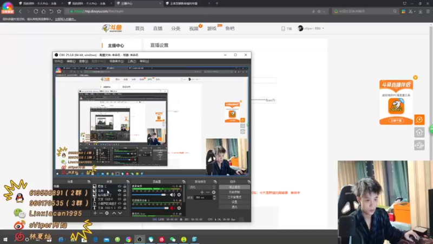Open the browser address bar history dropdown
Viewport: 433px width, 244px height.
coord(324,11)
